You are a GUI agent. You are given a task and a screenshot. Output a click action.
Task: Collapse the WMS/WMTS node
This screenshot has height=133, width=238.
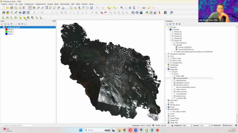click(x=166, y=109)
